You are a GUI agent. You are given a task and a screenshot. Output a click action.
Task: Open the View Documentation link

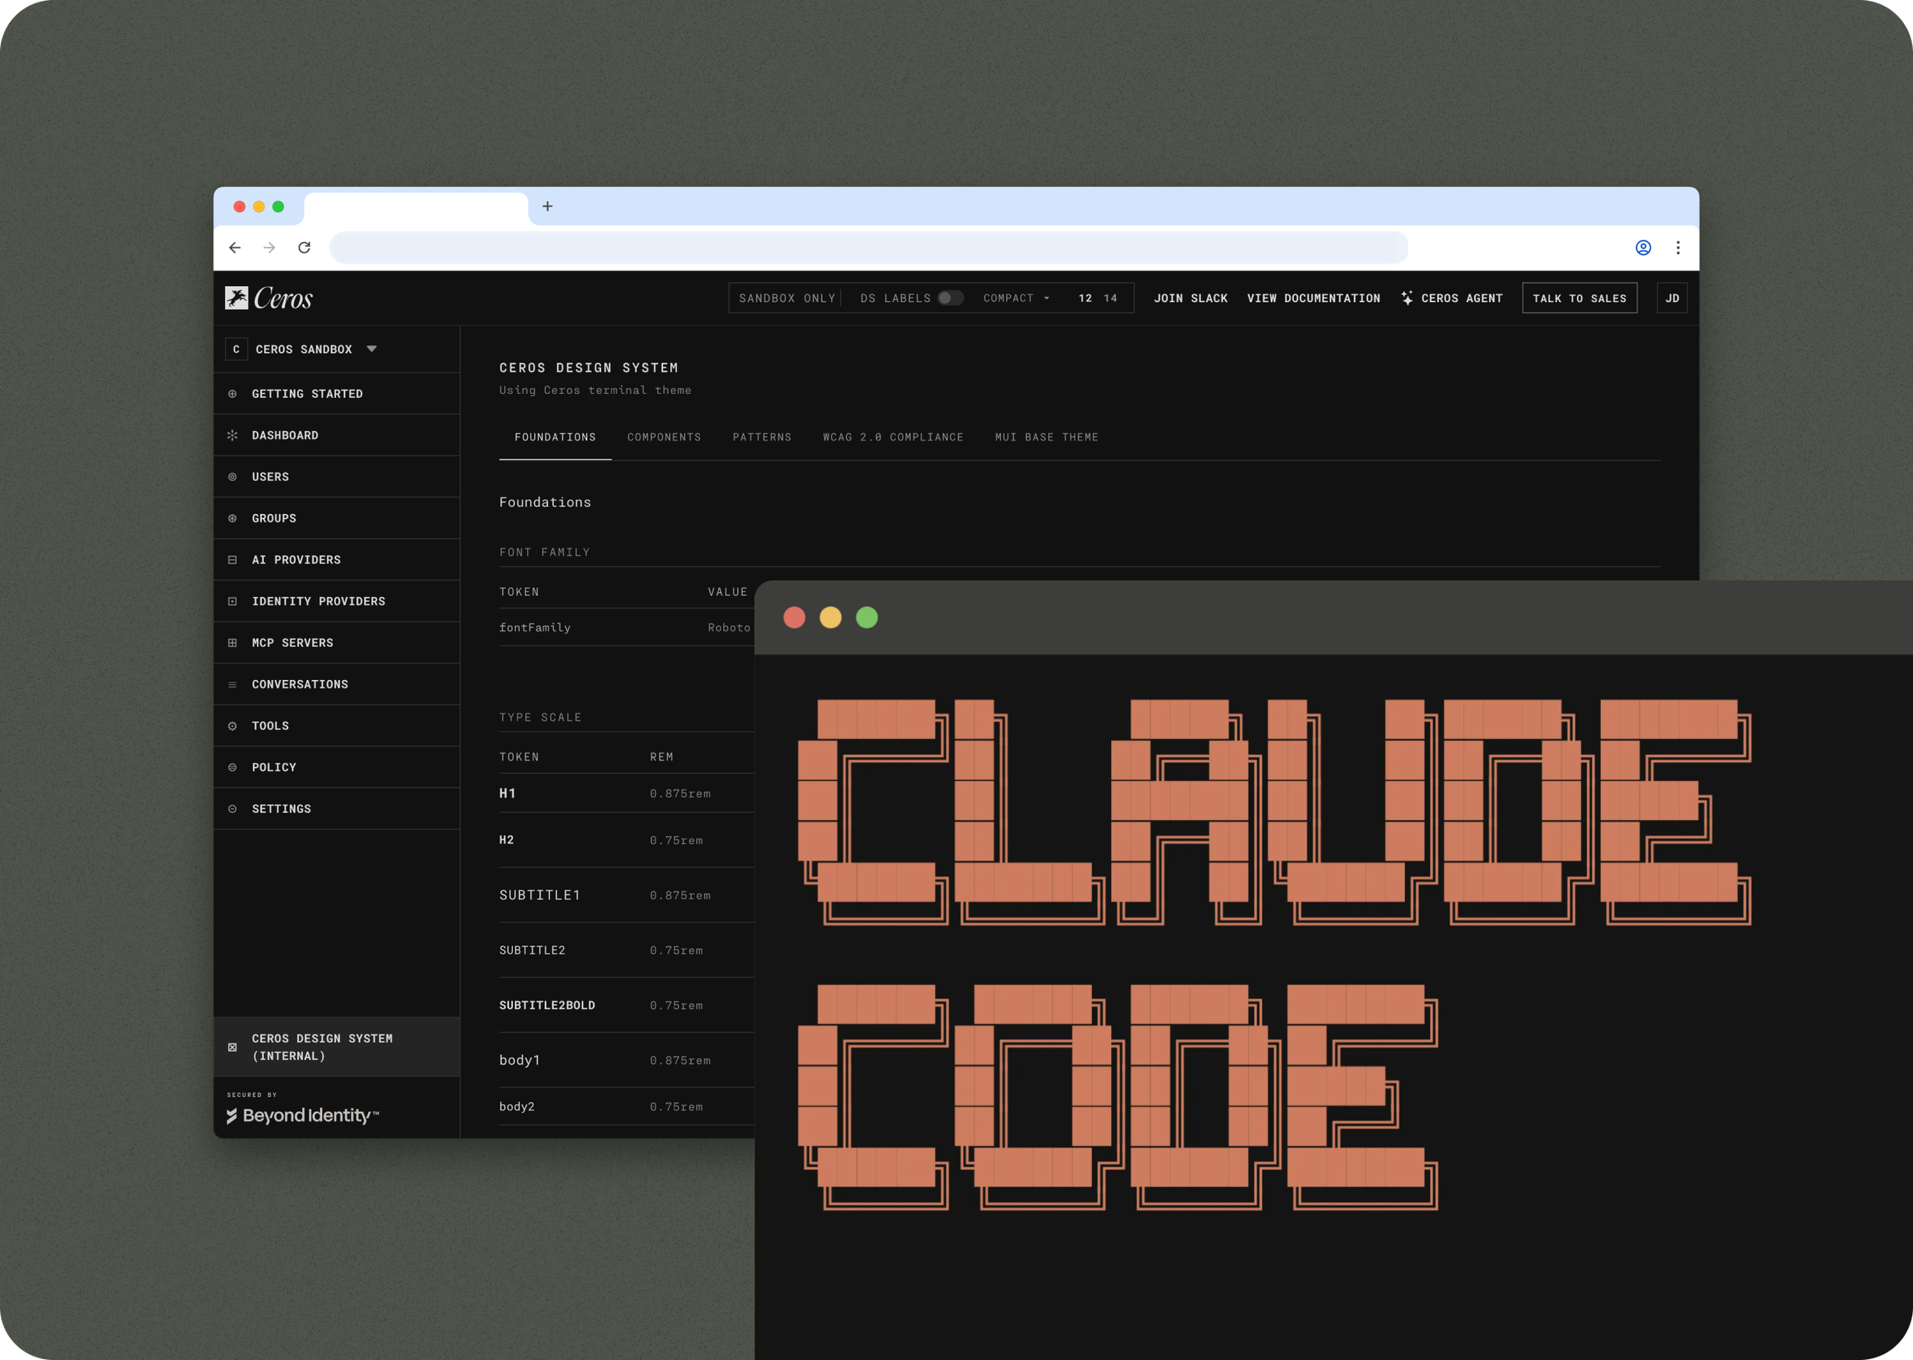point(1313,298)
